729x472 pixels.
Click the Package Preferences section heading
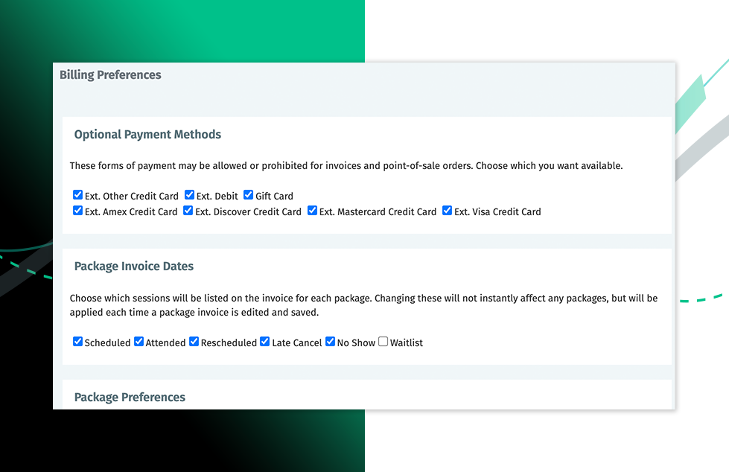point(130,397)
